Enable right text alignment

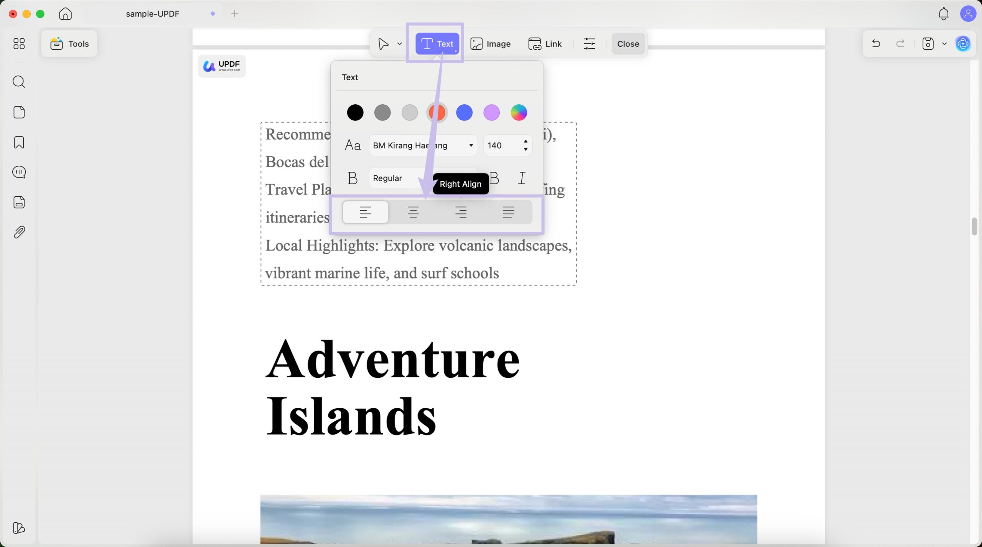pyautogui.click(x=461, y=212)
